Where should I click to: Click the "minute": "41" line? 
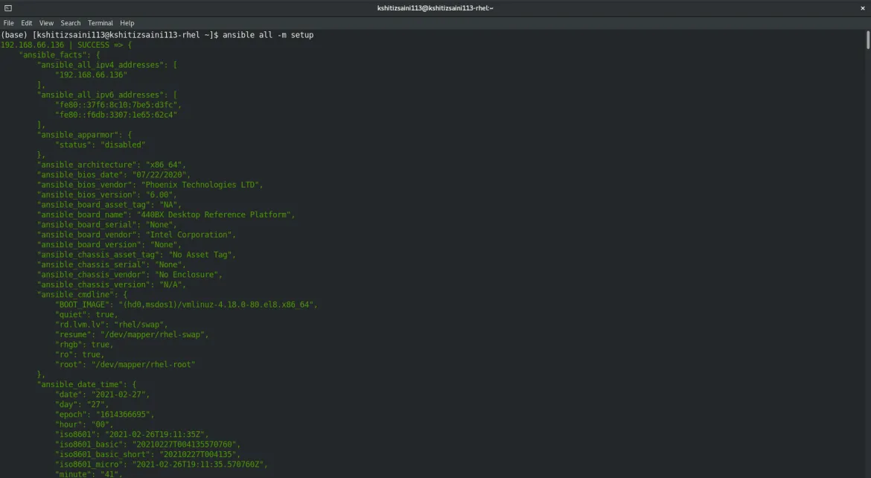[89, 474]
